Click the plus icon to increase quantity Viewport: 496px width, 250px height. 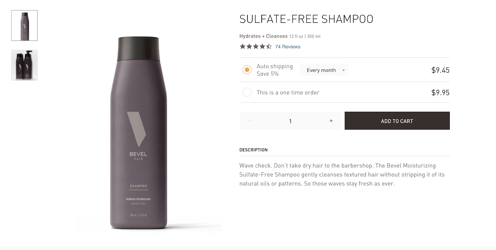pyautogui.click(x=331, y=121)
